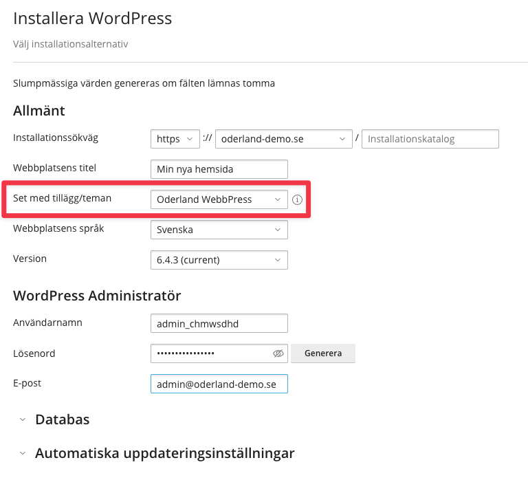This screenshot has width=528, height=491.
Task: Toggle password visibility with the eye icon
Action: click(x=278, y=353)
